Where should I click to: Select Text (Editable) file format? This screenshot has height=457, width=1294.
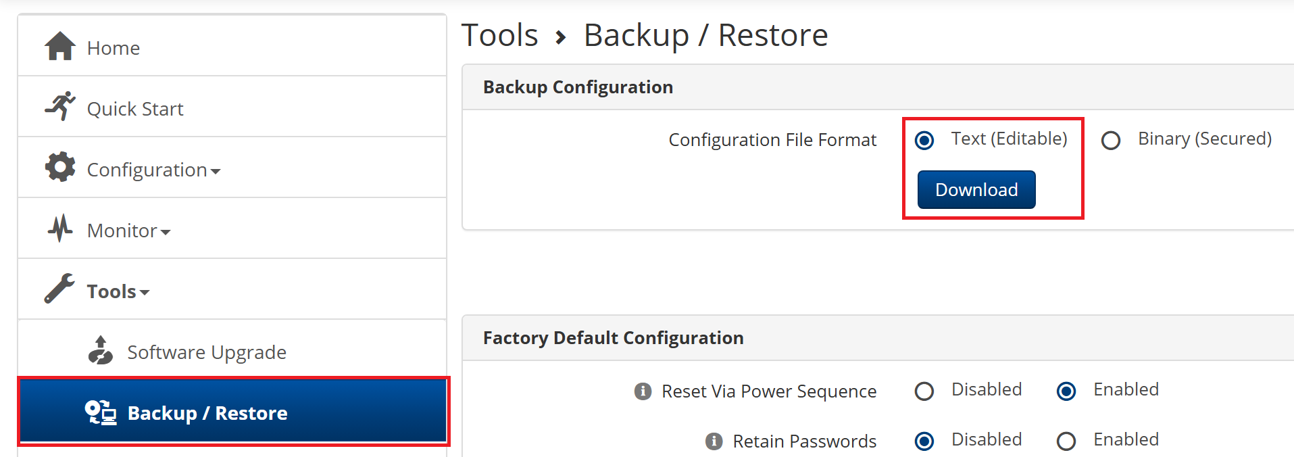[x=924, y=141]
